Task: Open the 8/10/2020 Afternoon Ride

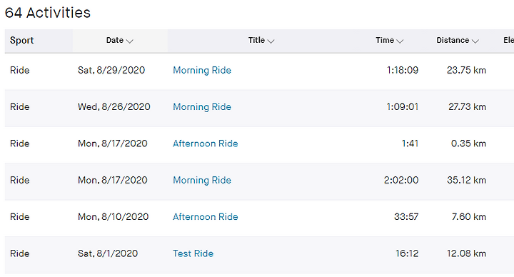Action: (x=205, y=217)
